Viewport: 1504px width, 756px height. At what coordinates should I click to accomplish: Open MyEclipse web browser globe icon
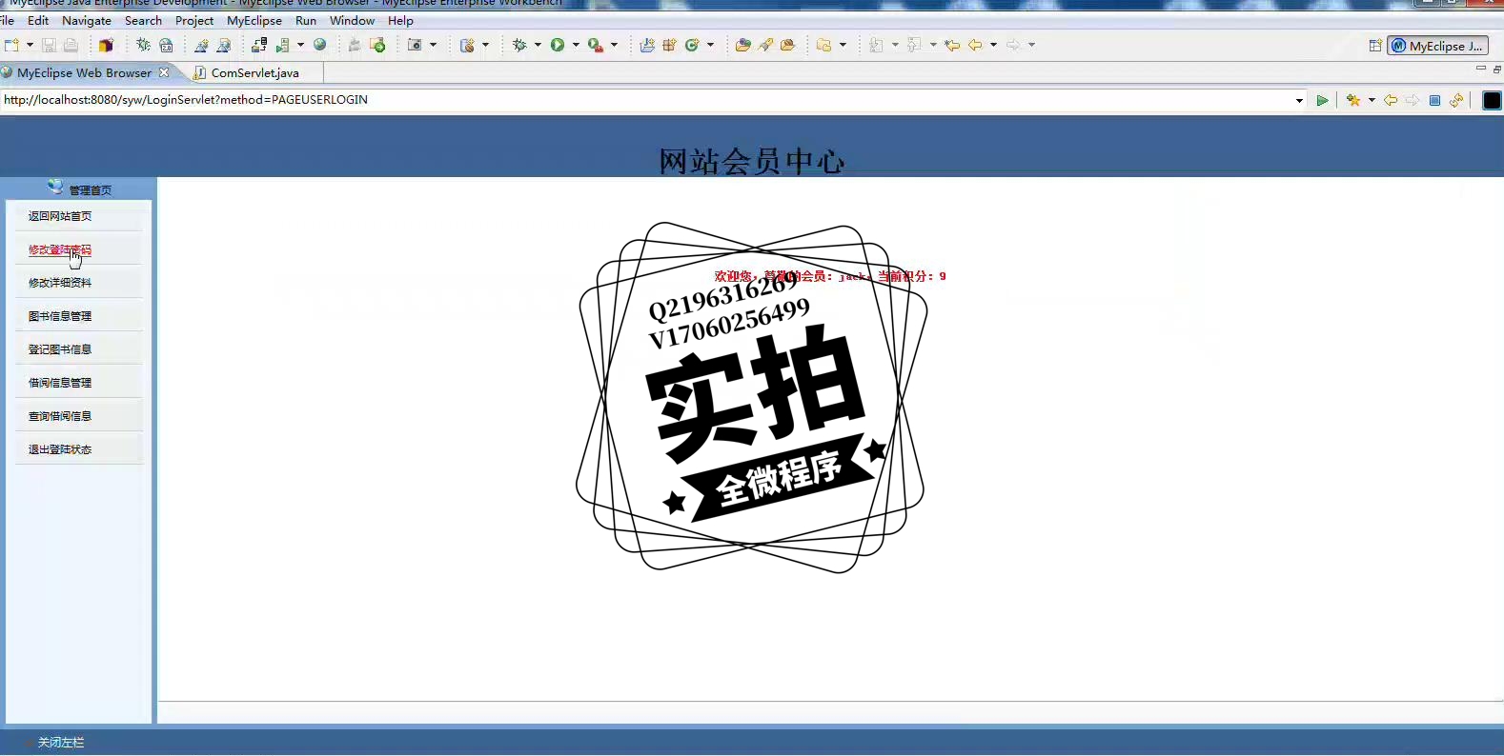[320, 45]
